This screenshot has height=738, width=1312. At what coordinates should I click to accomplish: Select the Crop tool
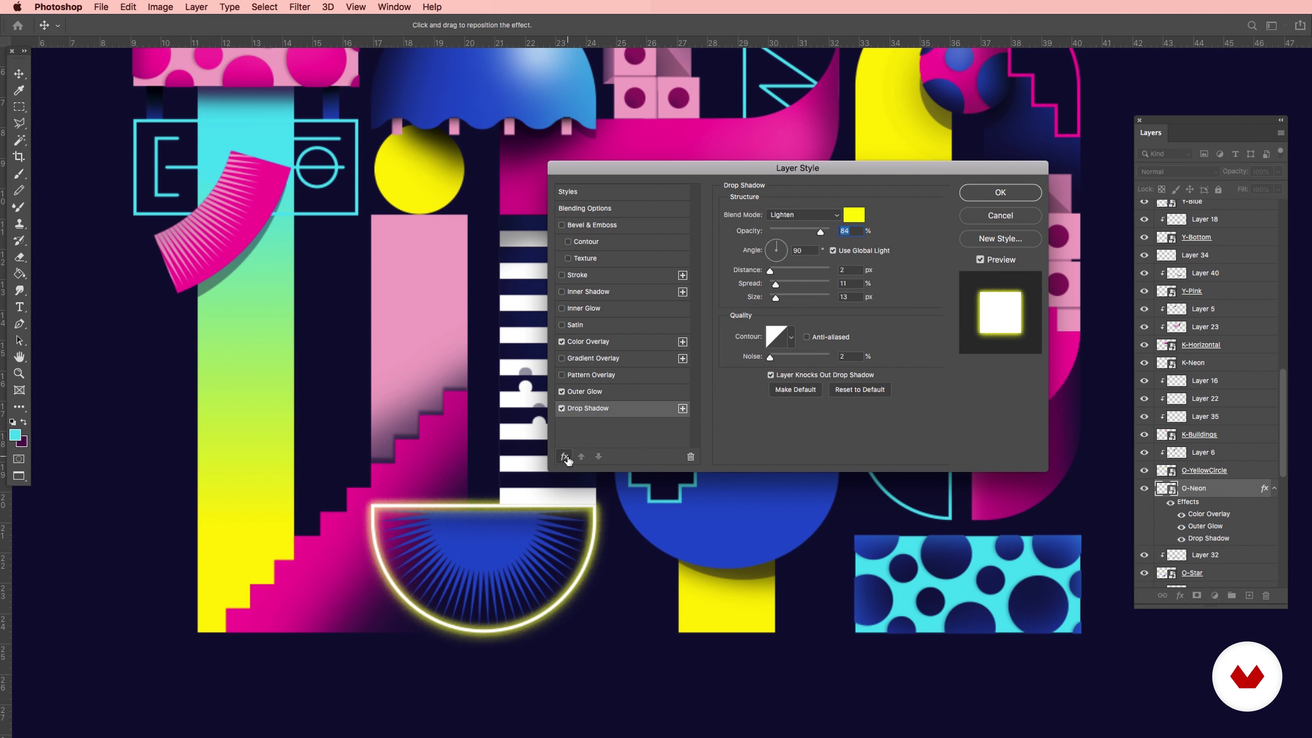[19, 157]
